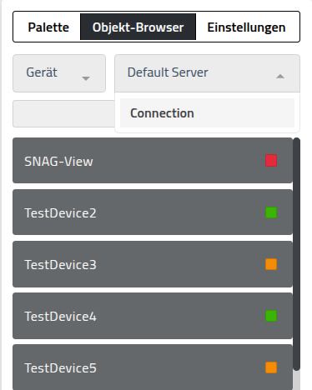Select the SNAG-View device entry
The image size is (312, 390).
[153, 161]
